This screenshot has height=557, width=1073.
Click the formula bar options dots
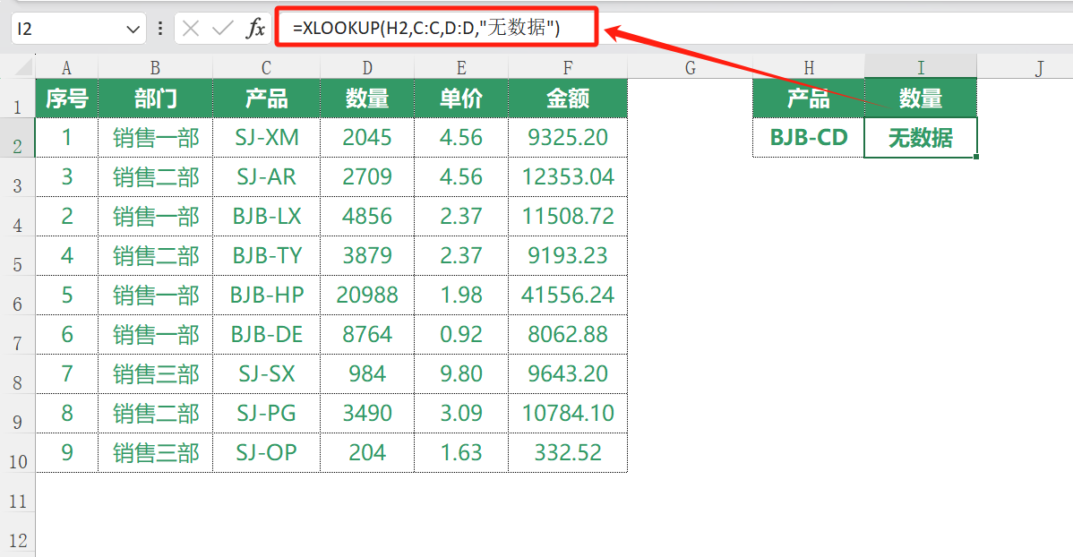160,29
